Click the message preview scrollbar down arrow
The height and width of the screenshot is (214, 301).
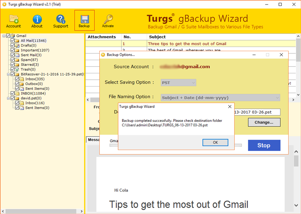[296, 205]
